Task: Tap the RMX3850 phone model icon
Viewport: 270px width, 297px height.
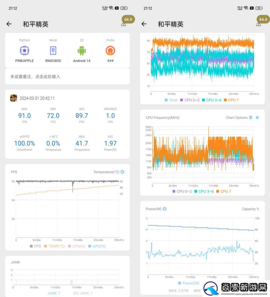Action: [x=53, y=50]
